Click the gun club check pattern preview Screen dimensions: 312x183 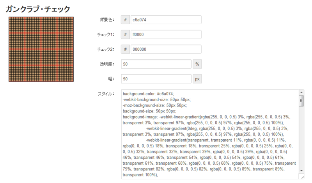click(41, 49)
